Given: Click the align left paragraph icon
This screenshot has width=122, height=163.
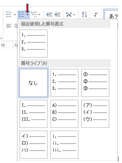Looking at the screenshot, I should point(9,26).
